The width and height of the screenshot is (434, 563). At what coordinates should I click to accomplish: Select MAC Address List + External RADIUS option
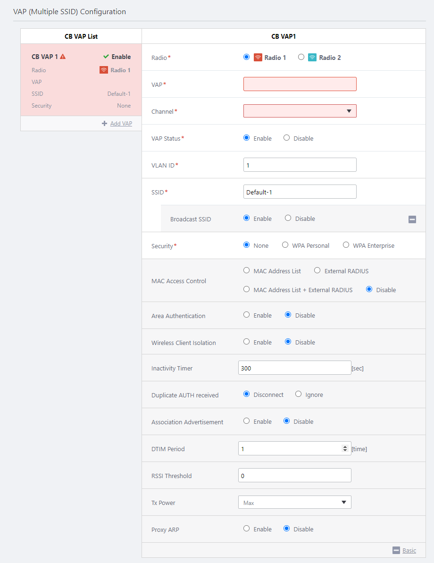[x=246, y=289]
